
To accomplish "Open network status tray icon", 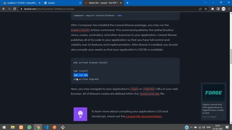I will (x=200, y=127).
